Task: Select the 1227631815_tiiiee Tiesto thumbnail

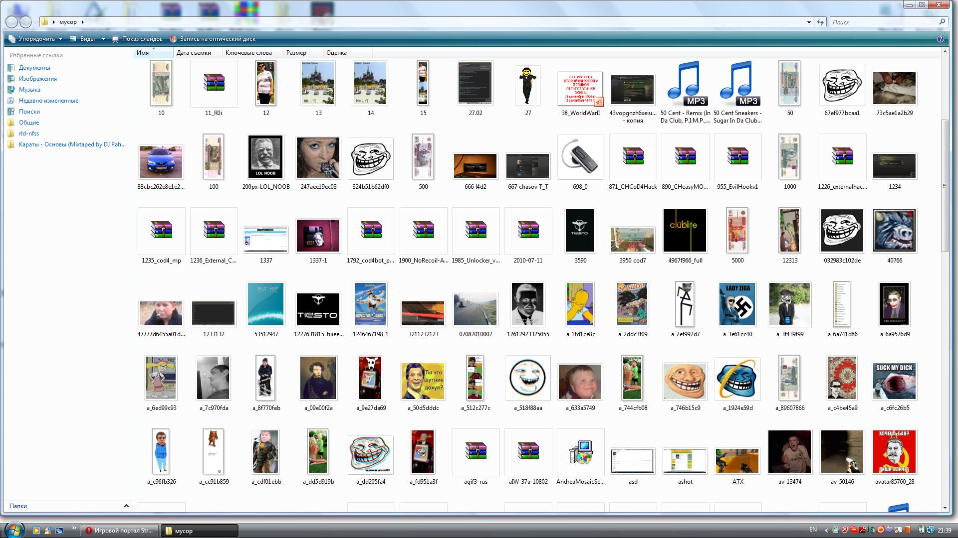Action: pos(318,309)
